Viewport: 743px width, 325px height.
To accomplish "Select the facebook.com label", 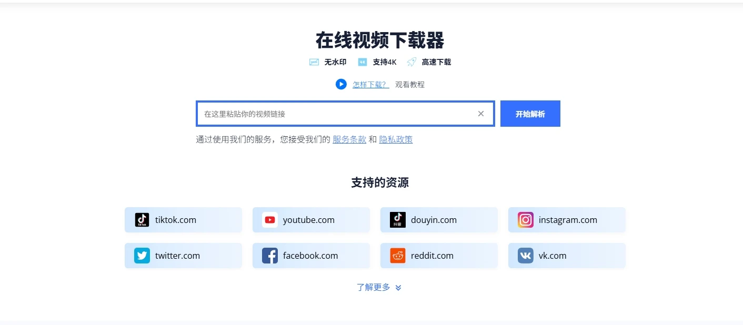I will [310, 256].
